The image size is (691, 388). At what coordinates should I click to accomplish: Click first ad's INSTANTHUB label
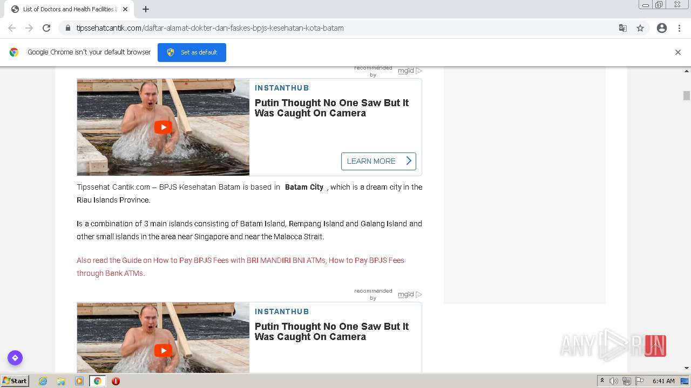pyautogui.click(x=282, y=88)
